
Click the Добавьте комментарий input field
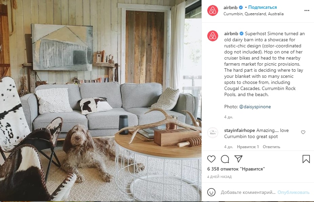(x=248, y=192)
